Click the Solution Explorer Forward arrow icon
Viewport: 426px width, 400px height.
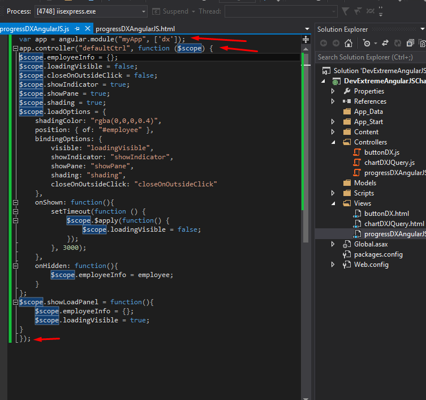(x=336, y=43)
